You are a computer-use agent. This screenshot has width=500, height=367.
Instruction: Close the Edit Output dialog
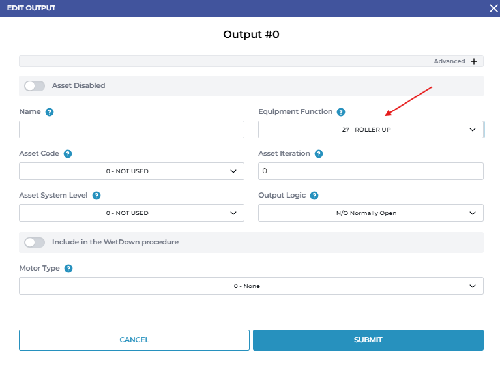coord(493,8)
